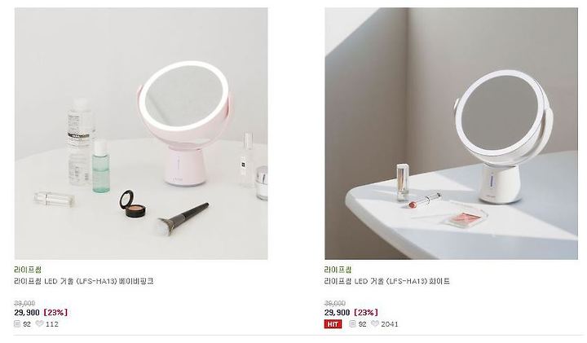Click struck-through 39,000 price for white mirror
The width and height of the screenshot is (587, 343).
[x=335, y=303]
